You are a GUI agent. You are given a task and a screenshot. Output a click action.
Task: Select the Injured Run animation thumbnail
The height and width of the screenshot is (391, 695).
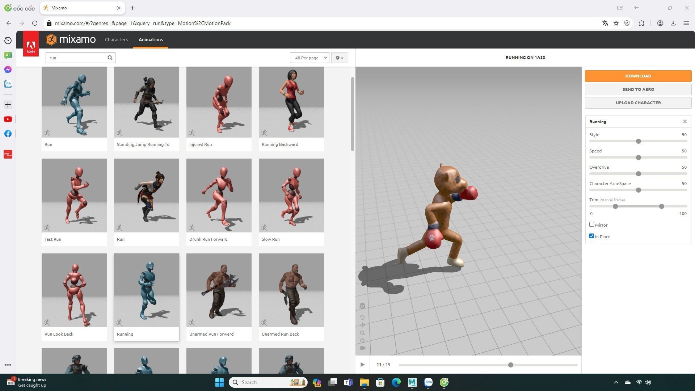219,102
